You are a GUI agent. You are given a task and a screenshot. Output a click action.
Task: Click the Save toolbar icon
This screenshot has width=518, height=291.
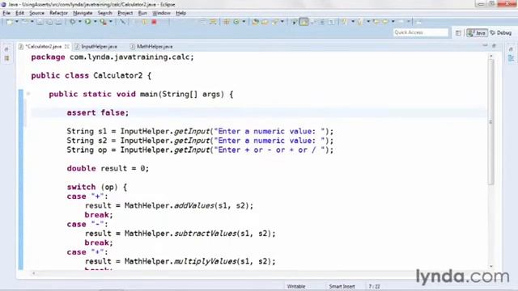point(40,22)
